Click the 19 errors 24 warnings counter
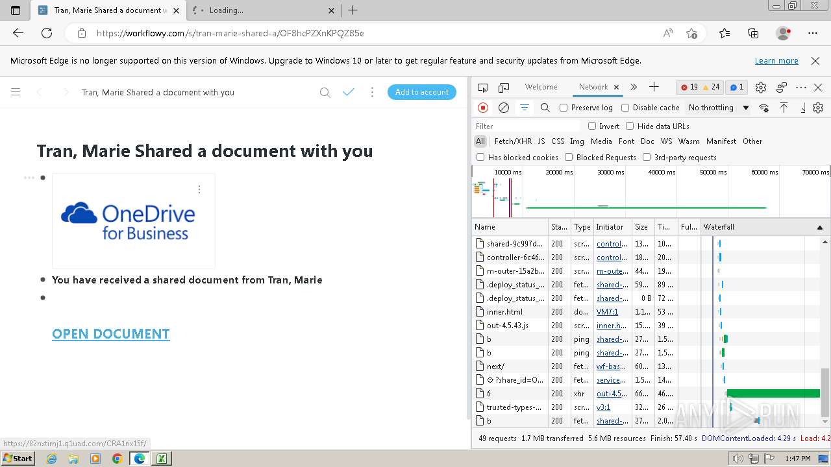Viewport: 831px width, 467px height. [x=701, y=87]
